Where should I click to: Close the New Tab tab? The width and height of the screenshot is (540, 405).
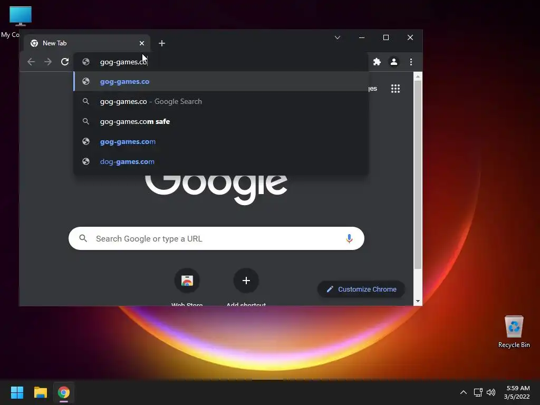142,43
